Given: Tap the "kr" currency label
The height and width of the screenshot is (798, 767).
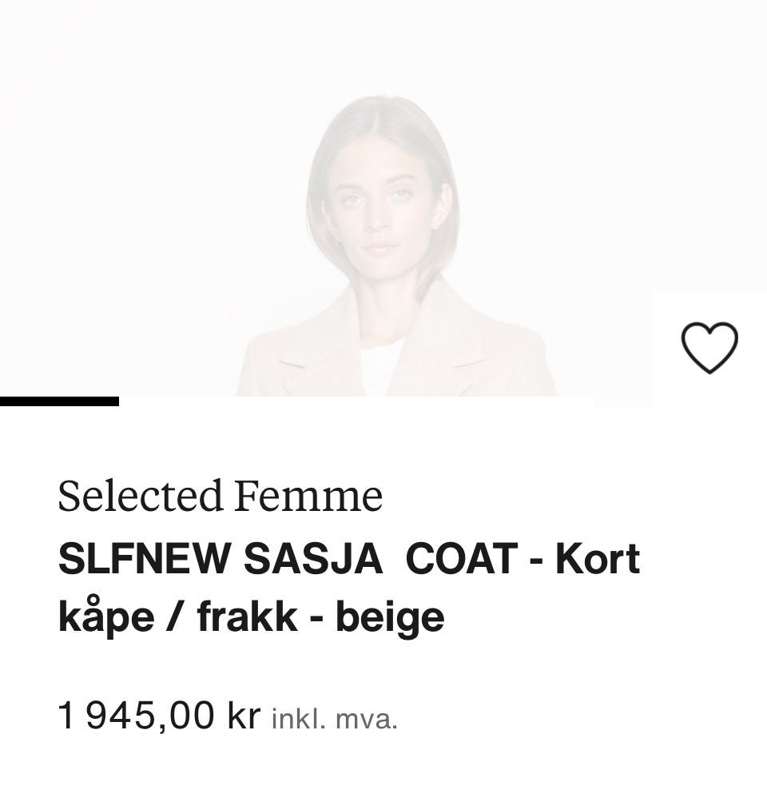Looking at the screenshot, I should [244, 716].
